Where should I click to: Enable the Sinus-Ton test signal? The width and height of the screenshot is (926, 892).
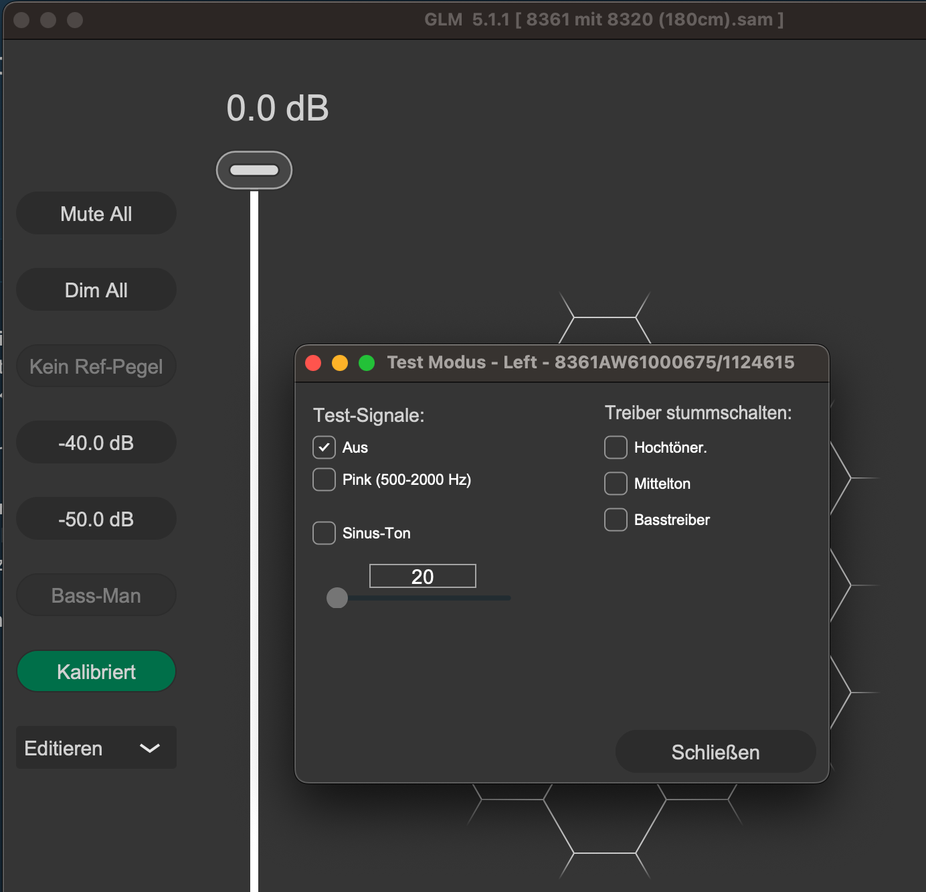325,533
